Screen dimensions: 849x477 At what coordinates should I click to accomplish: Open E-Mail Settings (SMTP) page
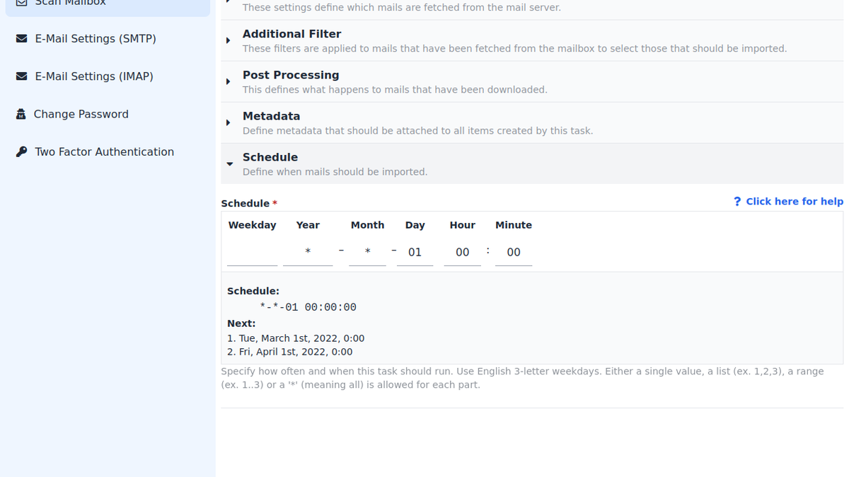click(96, 38)
